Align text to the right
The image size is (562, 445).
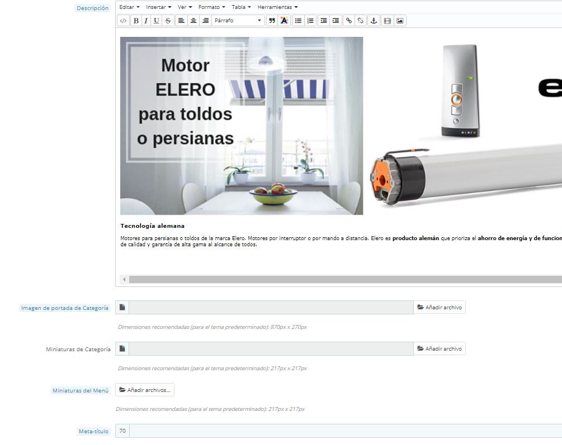205,21
